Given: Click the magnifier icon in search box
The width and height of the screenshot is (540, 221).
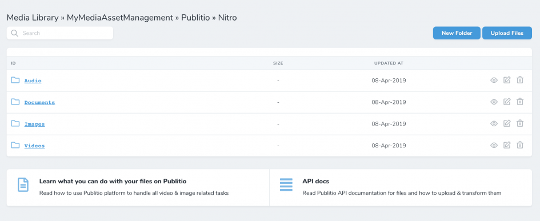Looking at the screenshot, I should 14,33.
